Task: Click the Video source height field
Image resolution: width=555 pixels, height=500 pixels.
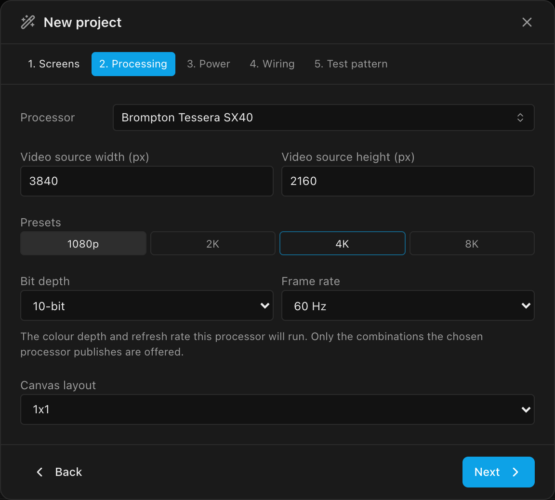Action: coord(408,181)
